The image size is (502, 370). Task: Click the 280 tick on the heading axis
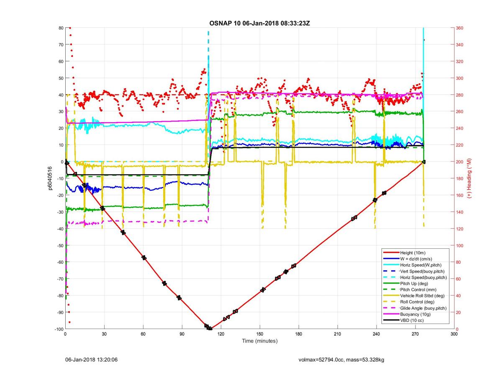(x=460, y=95)
